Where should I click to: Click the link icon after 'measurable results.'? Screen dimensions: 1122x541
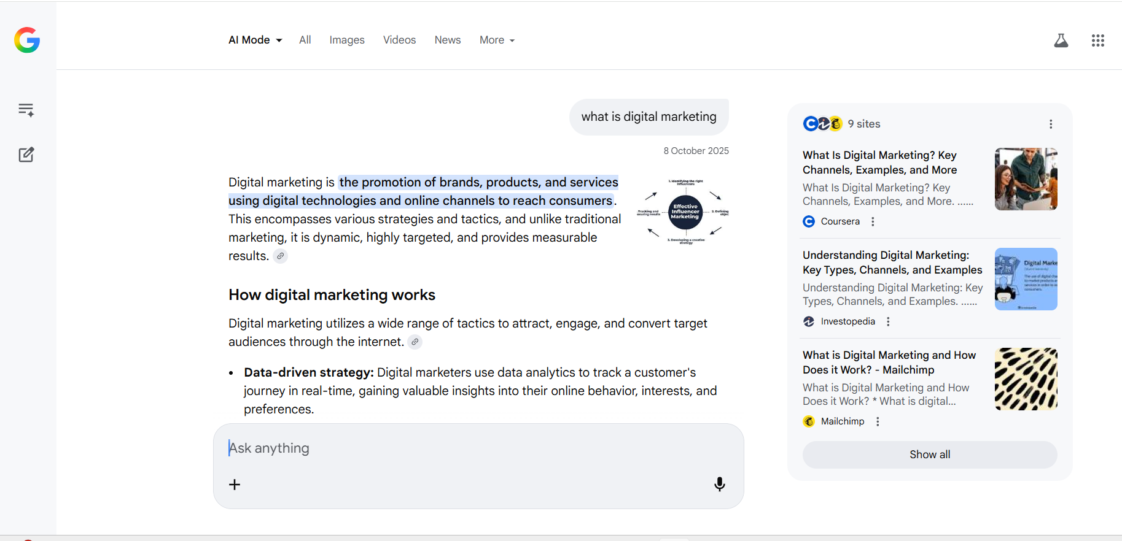[x=280, y=256]
